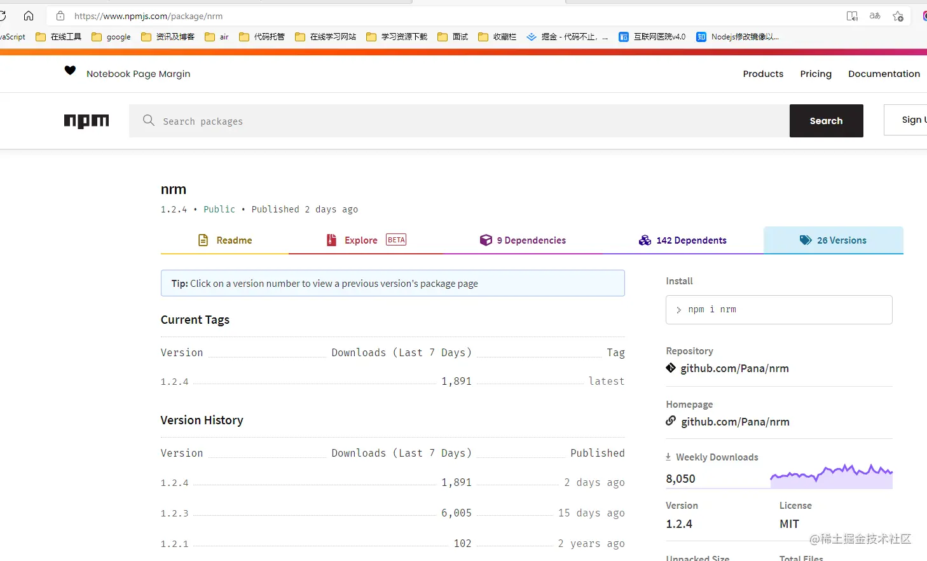The image size is (927, 561).
Task: Click the magnifier icon in search box
Action: [x=149, y=120]
